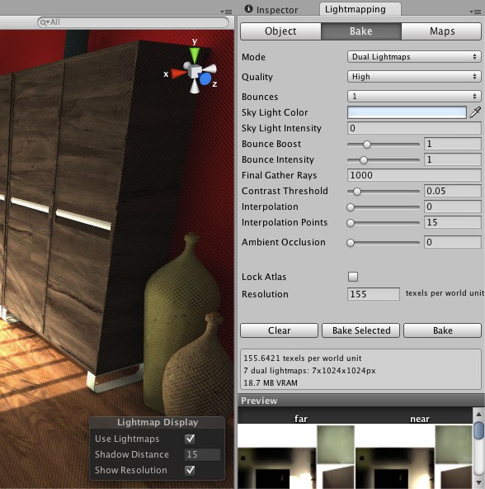
Task: Click the Bounce Boost value field
Action: tap(453, 144)
